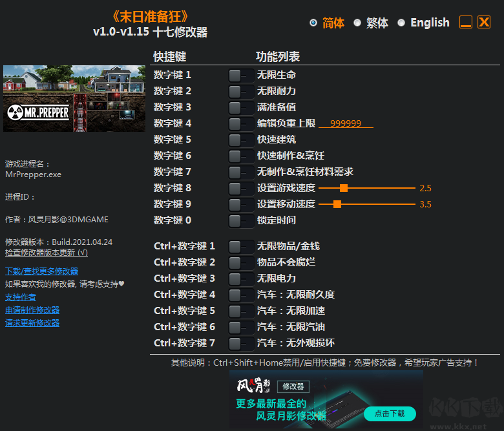Image resolution: width=504 pixels, height=431 pixels.
Task: Click 支持作者 link
Action: click(x=21, y=297)
